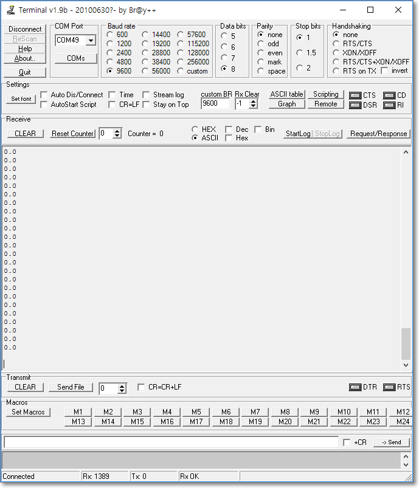
Task: Click the StartLog button
Action: 297,134
